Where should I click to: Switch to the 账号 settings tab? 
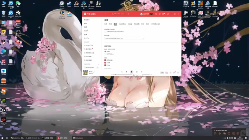click(x=106, y=24)
